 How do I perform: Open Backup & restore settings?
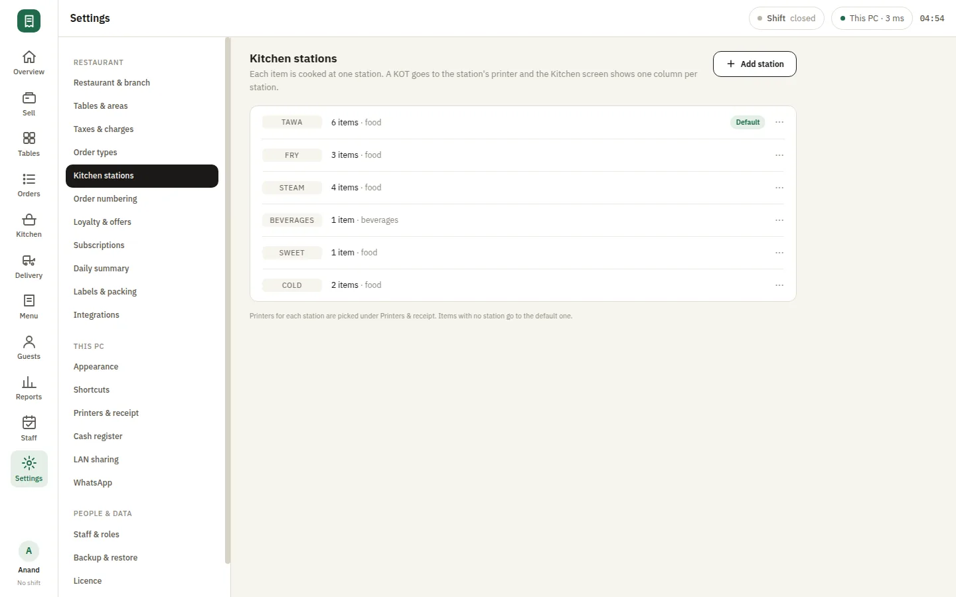(142, 558)
